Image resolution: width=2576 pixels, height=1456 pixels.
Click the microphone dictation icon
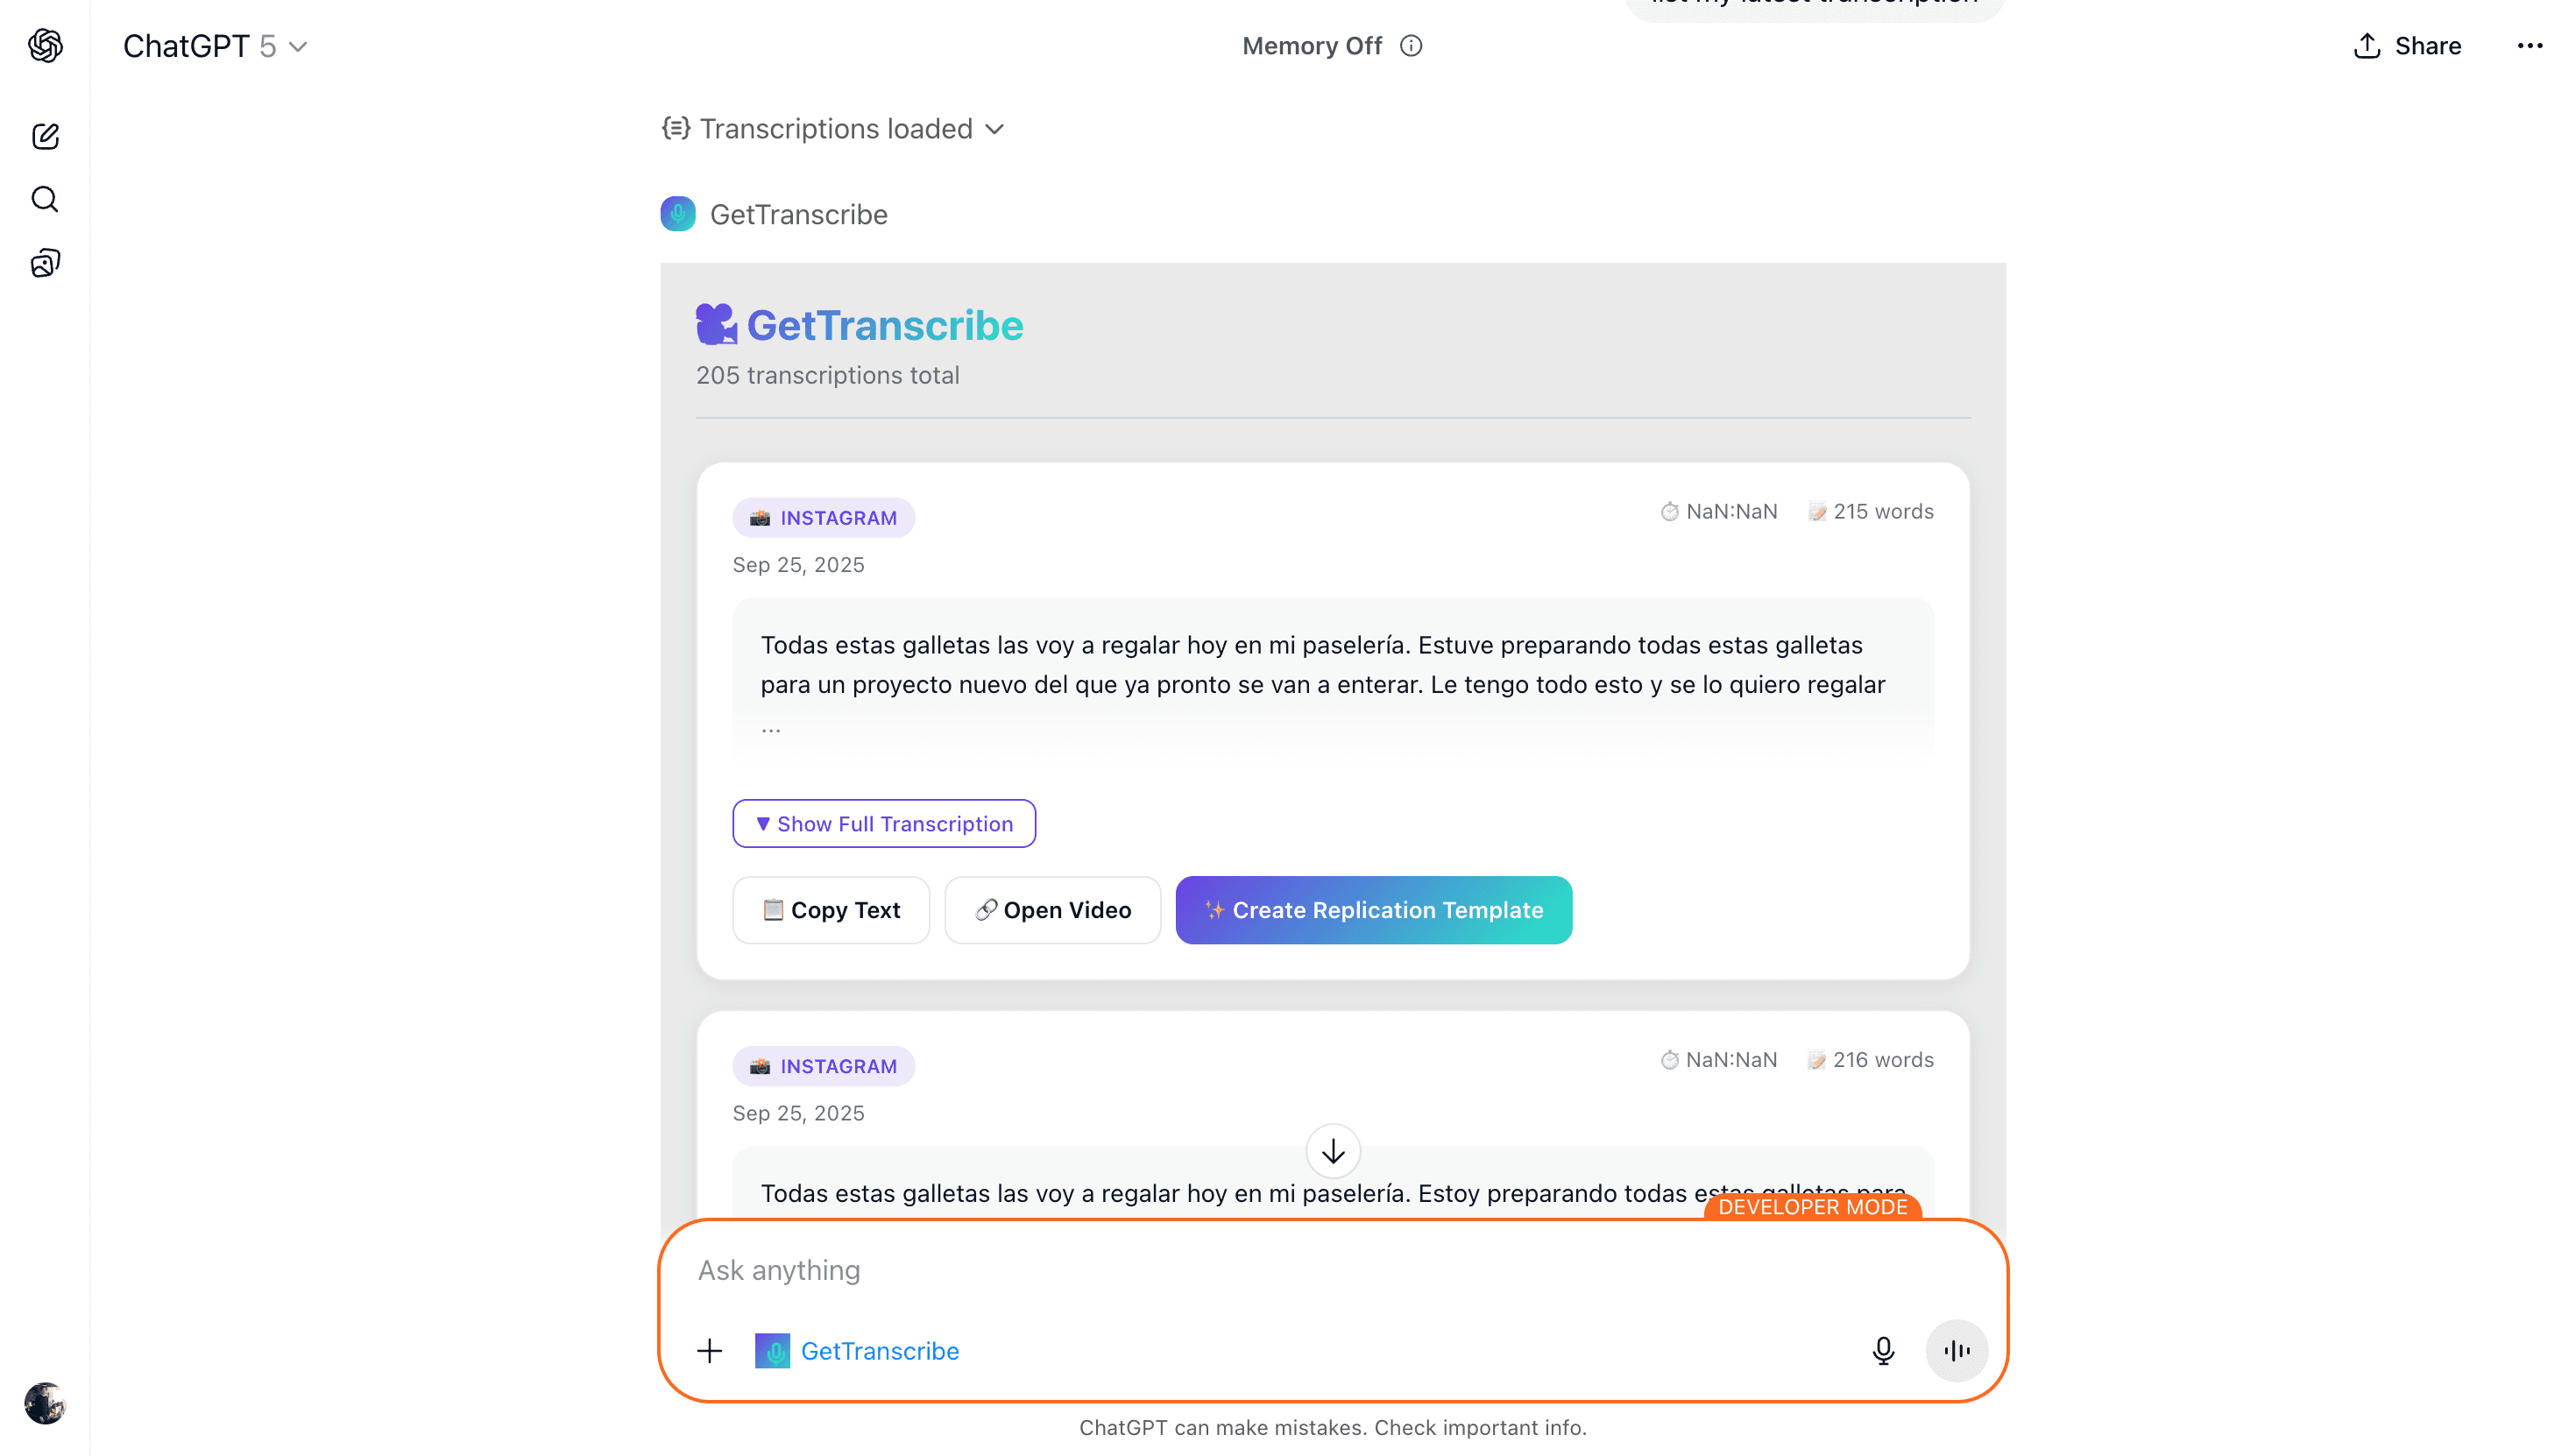pyautogui.click(x=1882, y=1350)
